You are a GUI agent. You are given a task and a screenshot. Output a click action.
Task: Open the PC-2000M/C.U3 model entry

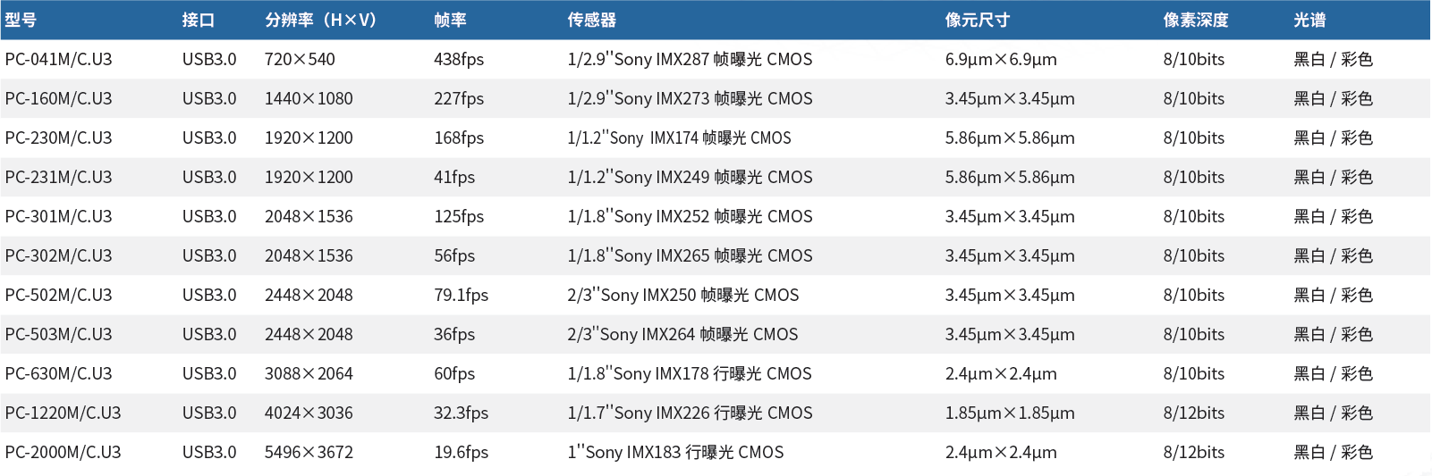[63, 452]
